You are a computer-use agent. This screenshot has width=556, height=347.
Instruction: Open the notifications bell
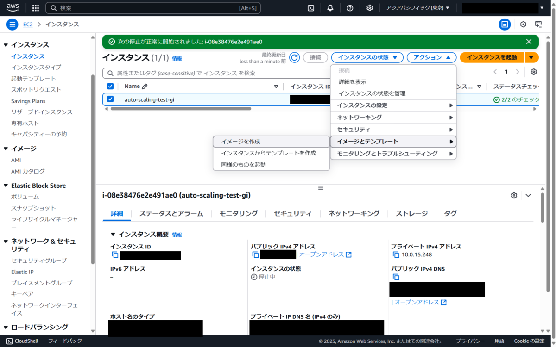pyautogui.click(x=330, y=8)
